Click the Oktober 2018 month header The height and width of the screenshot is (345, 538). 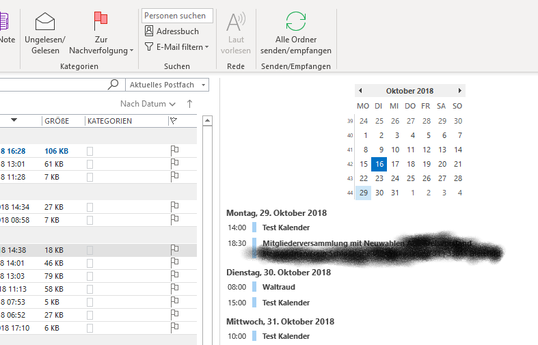(409, 91)
